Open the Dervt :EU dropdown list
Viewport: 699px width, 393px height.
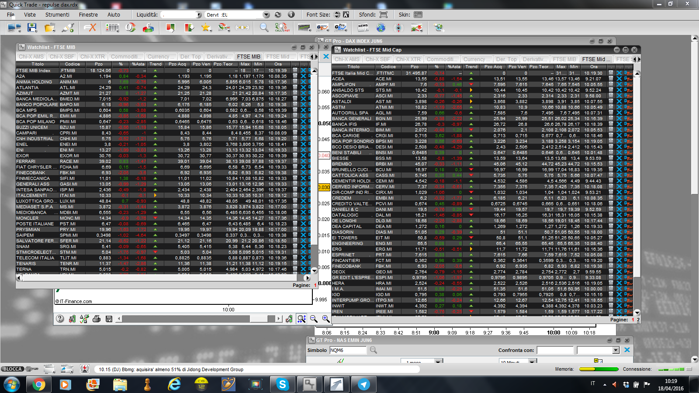266,15
